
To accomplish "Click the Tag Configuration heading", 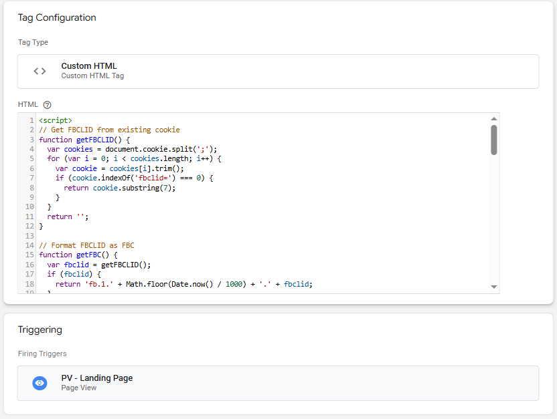I will (57, 18).
